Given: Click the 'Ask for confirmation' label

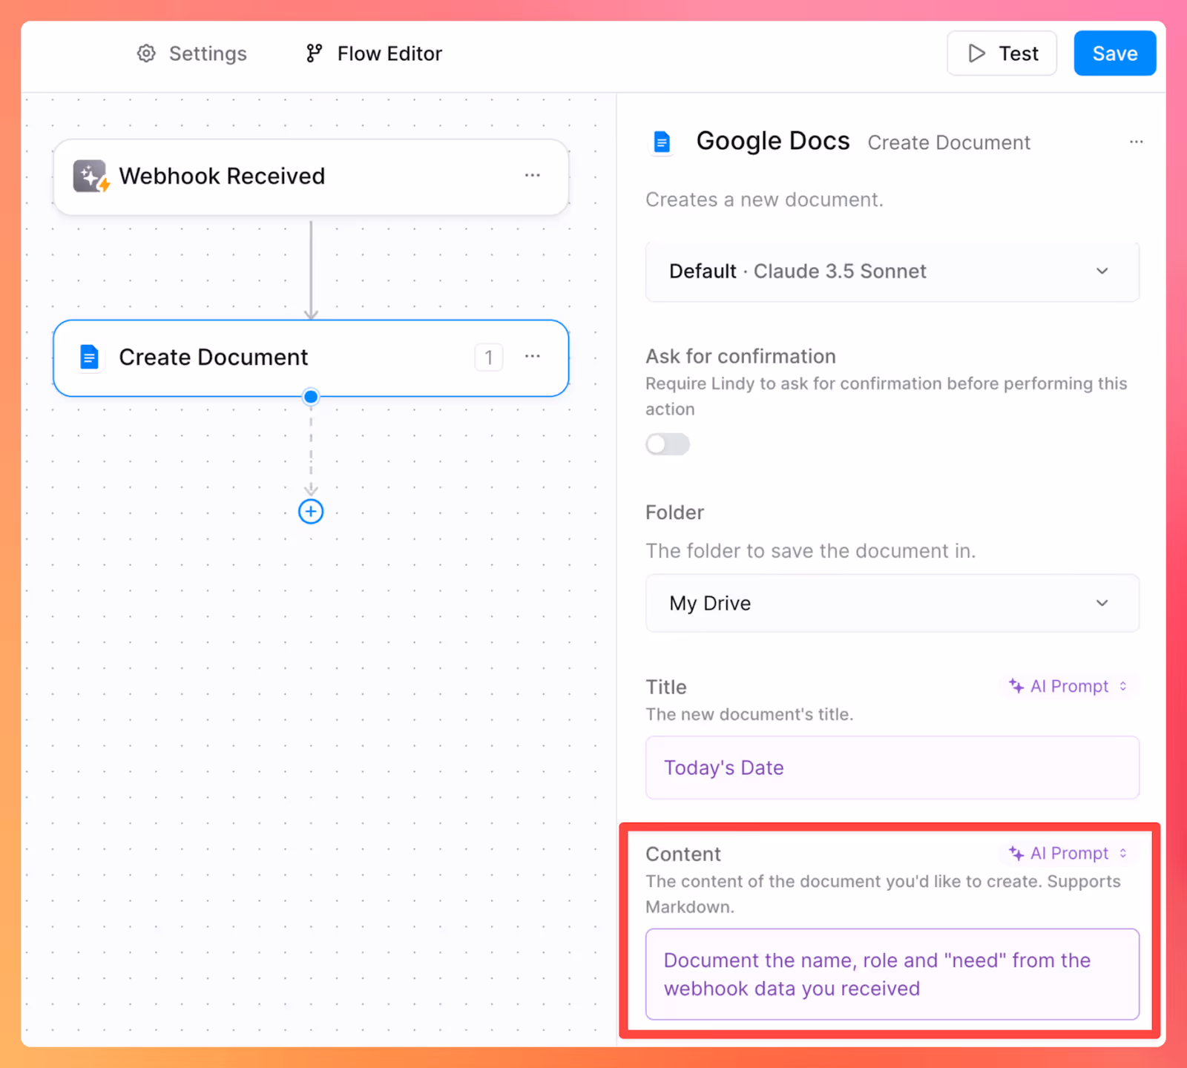Looking at the screenshot, I should pyautogui.click(x=740, y=357).
